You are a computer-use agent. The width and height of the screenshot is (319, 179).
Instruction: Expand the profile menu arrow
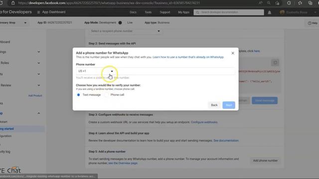[x=315, y=12]
